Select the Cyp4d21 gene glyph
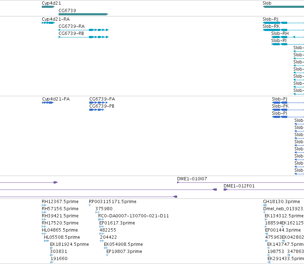Screen dimensions: 304x264 [48, 7]
